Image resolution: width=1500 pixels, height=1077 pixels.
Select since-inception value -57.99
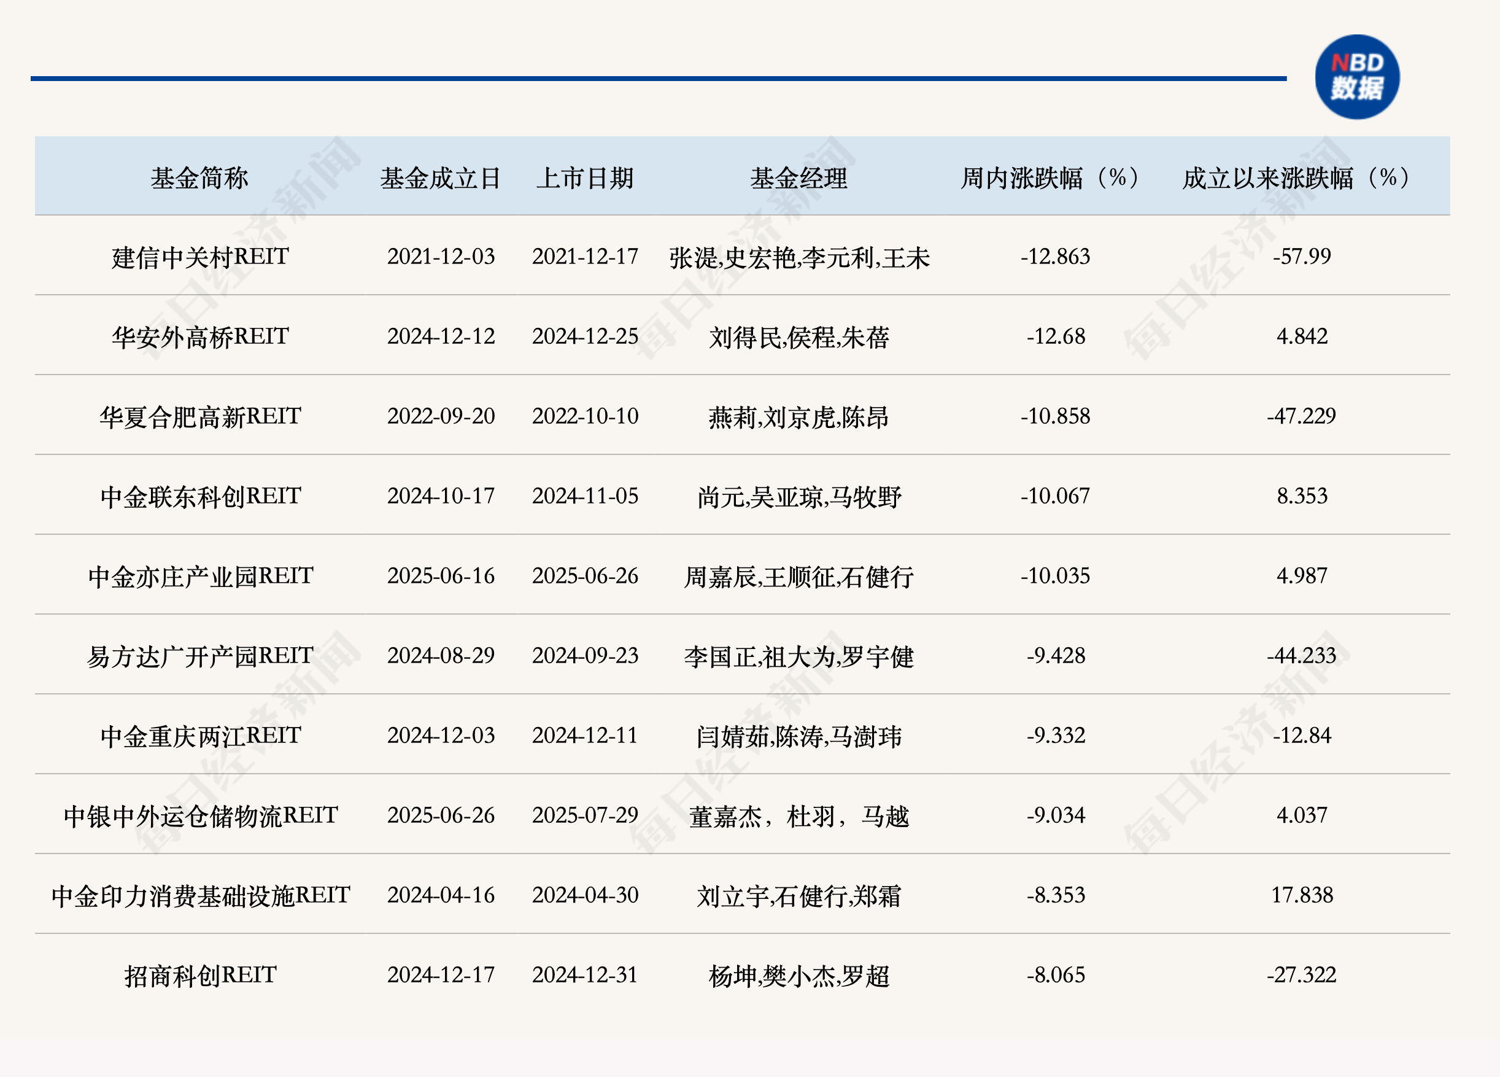pos(1302,257)
